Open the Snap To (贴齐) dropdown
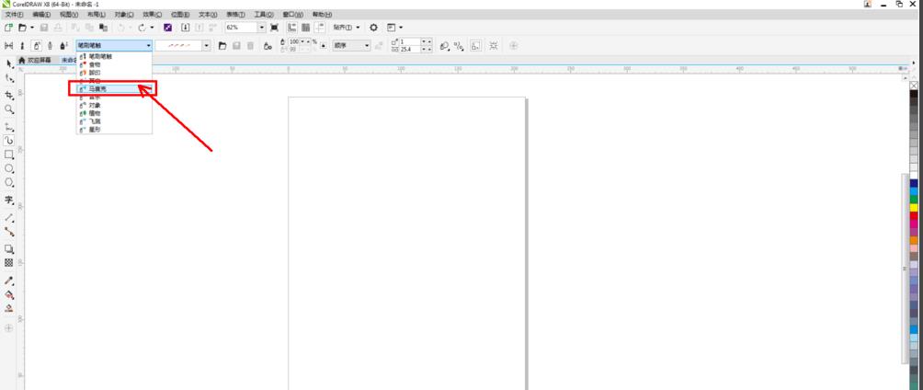 point(346,28)
